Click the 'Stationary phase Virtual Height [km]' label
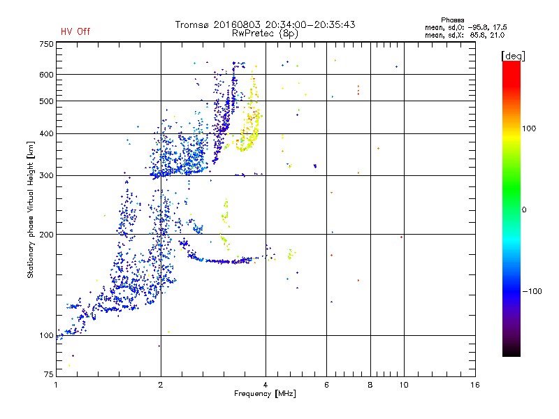Image resolution: width=559 pixels, height=419 pixels. pyautogui.click(x=30, y=209)
